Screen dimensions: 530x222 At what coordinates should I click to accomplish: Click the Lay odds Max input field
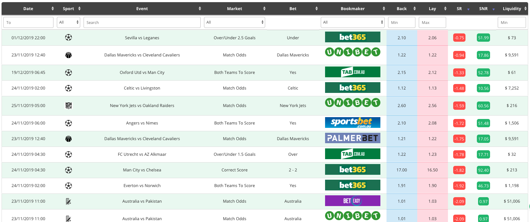[432, 22]
